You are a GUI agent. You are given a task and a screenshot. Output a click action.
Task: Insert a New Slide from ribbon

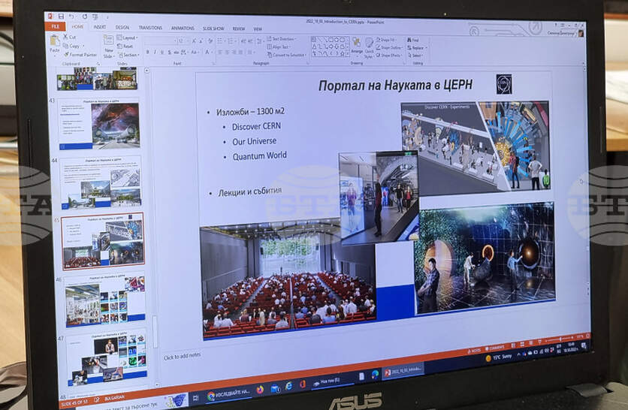(x=108, y=47)
